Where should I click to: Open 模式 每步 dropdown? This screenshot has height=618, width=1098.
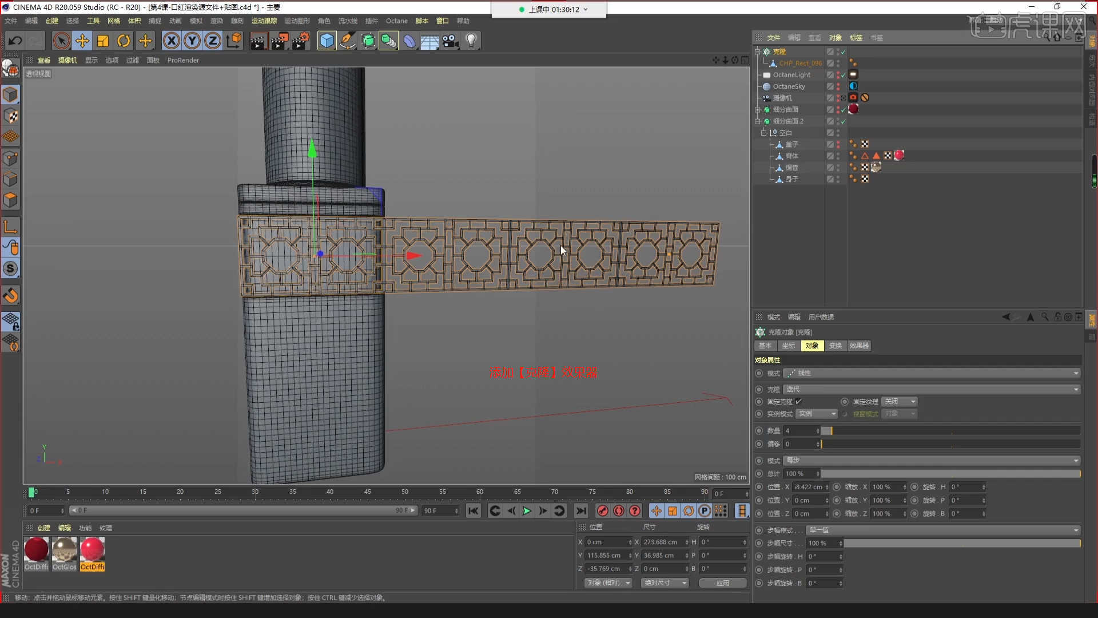tap(932, 461)
